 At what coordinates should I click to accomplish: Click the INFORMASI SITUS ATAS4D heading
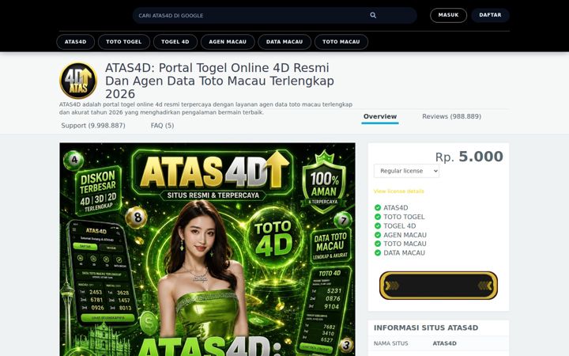point(426,328)
